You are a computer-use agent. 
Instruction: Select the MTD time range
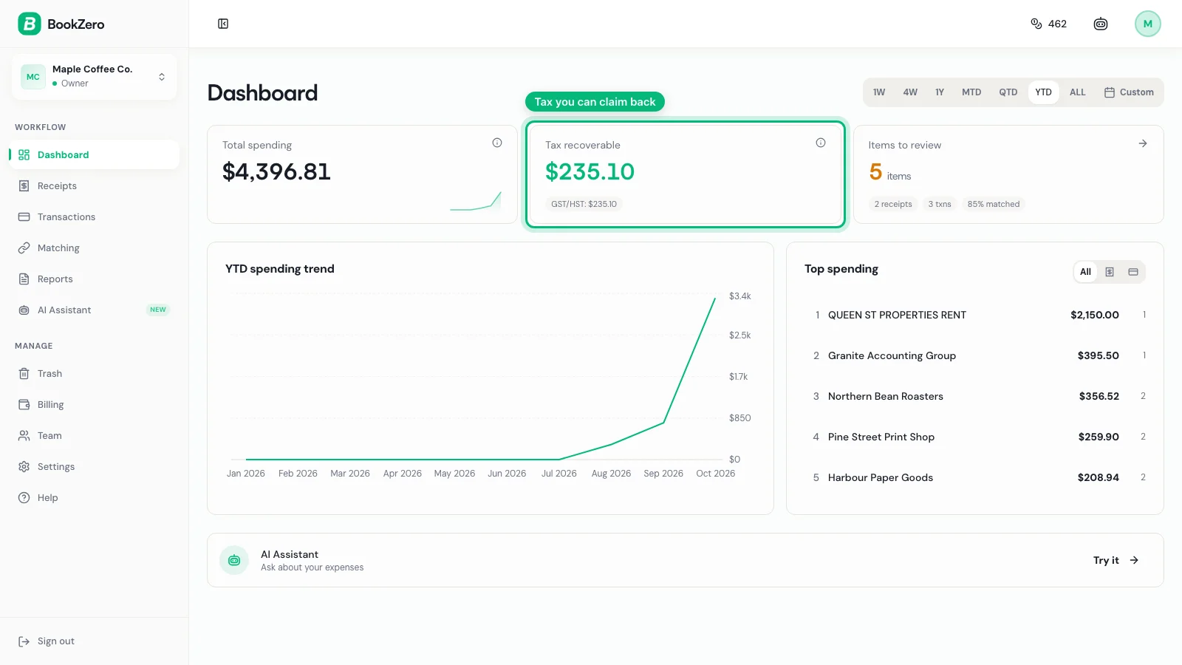[971, 92]
